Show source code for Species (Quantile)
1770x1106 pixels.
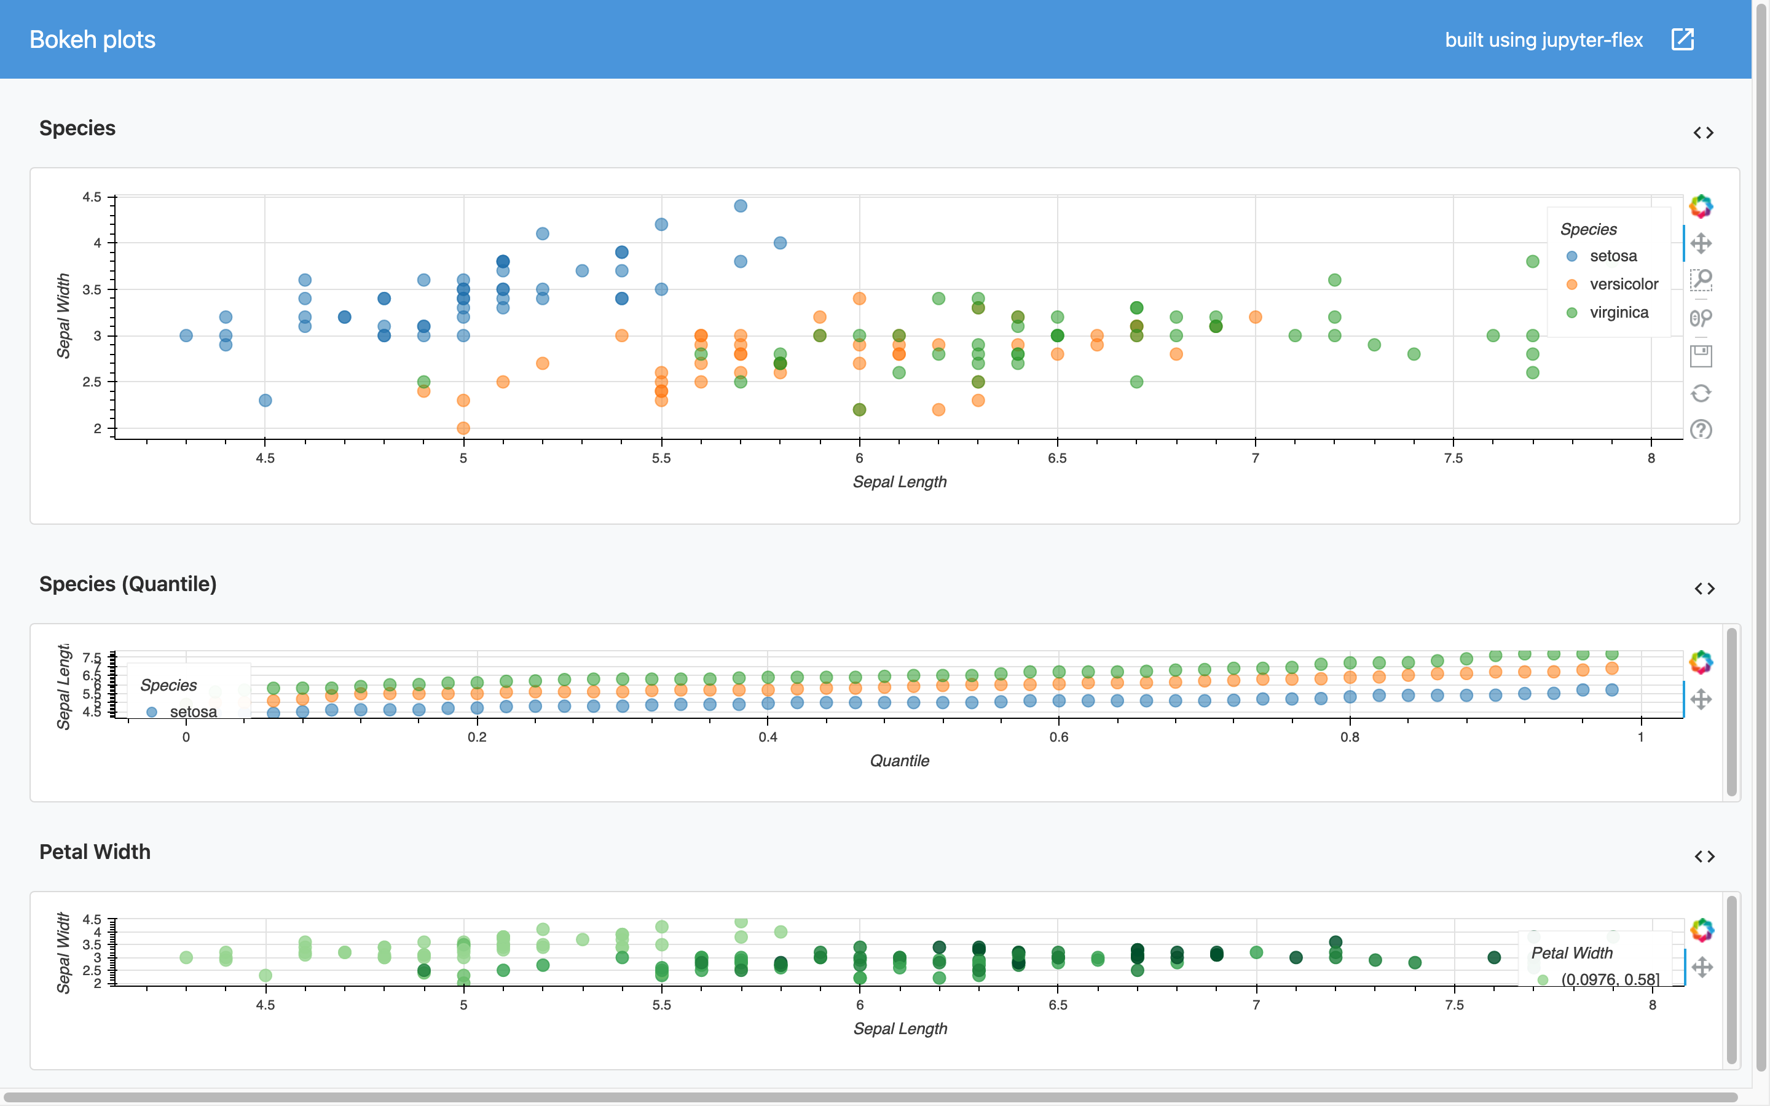click(1704, 587)
